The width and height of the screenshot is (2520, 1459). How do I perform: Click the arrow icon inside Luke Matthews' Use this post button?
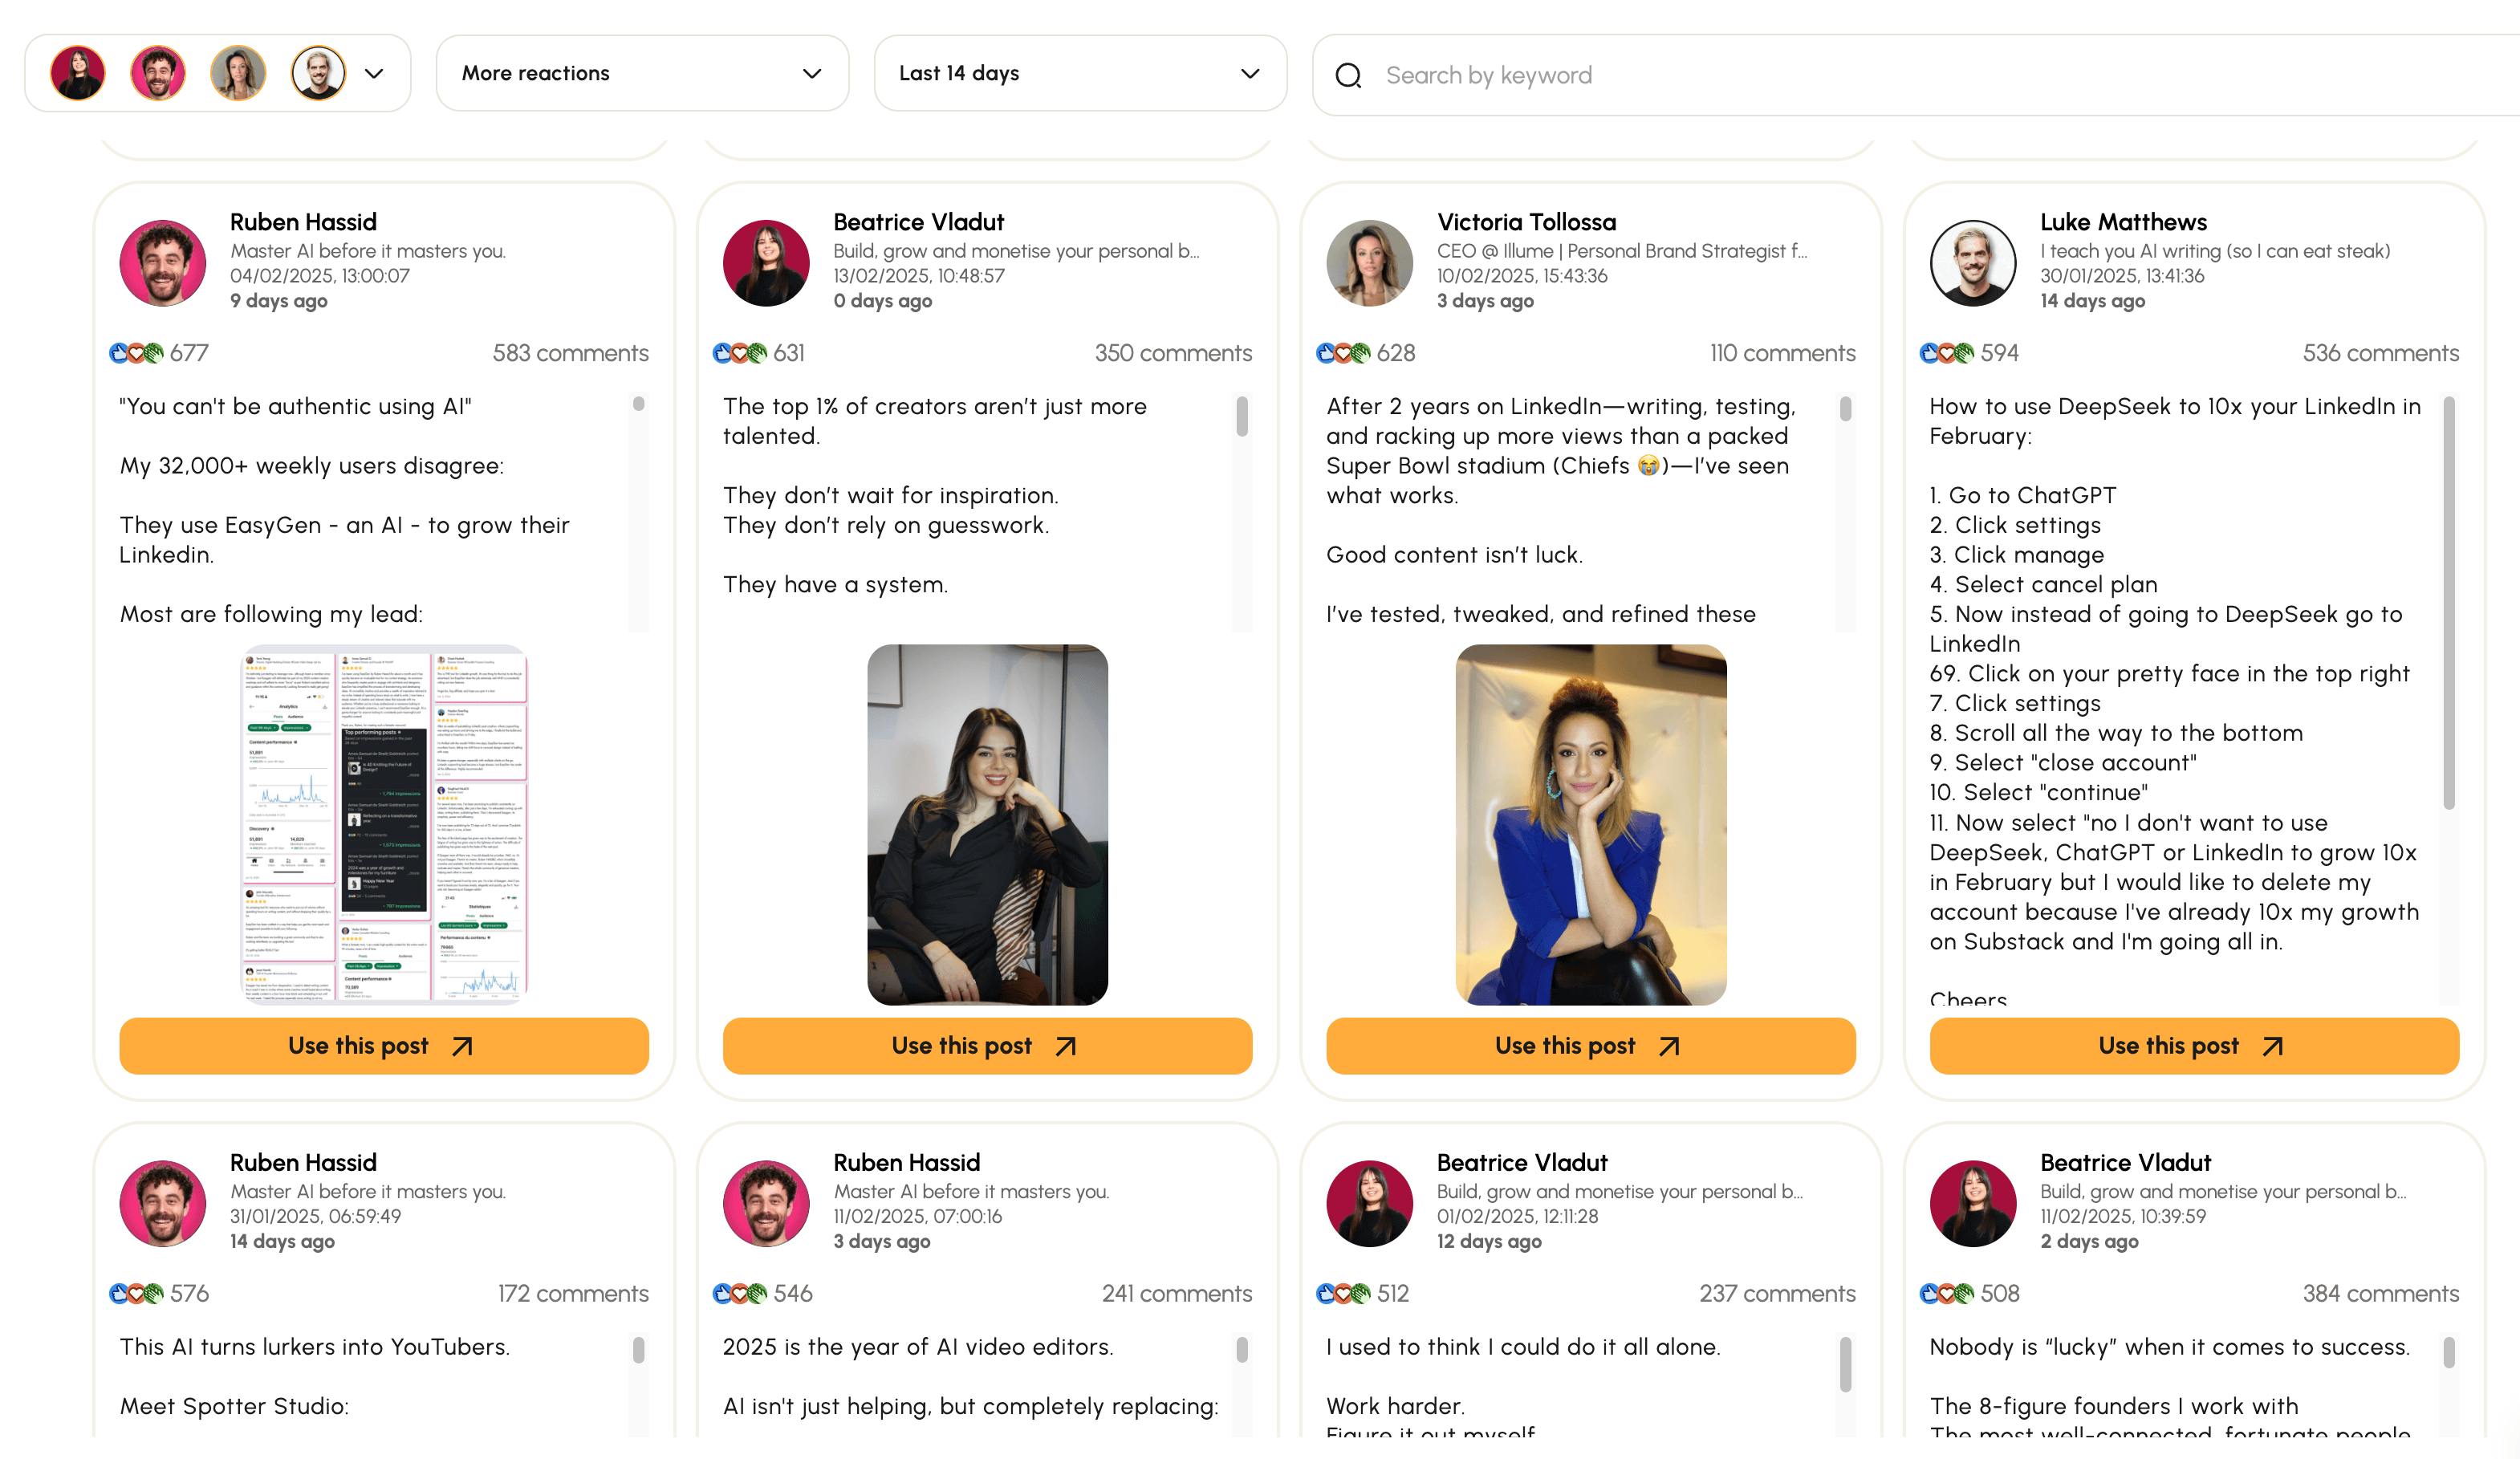pos(2272,1046)
